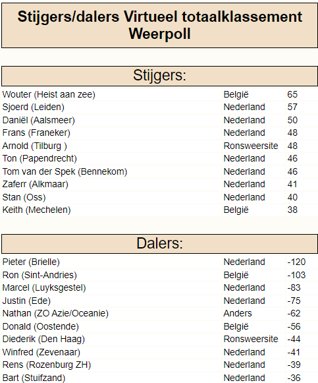This screenshot has width=318, height=383.
Task: Open Pieter (Brielle) in Dalers list
Action: pos(31,262)
